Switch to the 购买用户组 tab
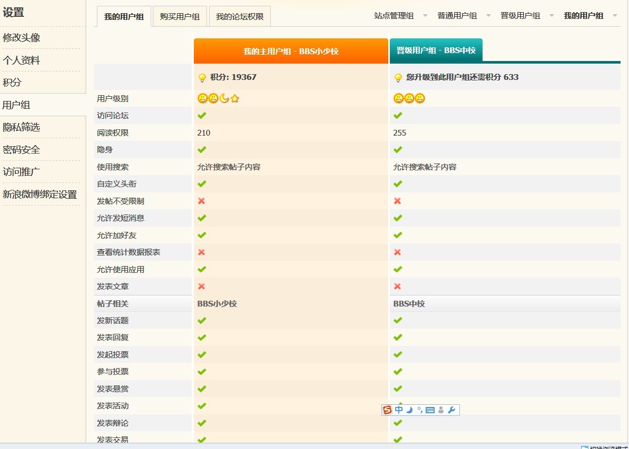 pyautogui.click(x=180, y=17)
